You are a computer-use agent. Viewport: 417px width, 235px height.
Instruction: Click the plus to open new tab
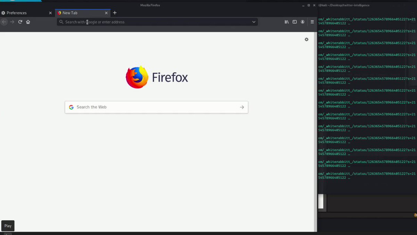(x=115, y=13)
